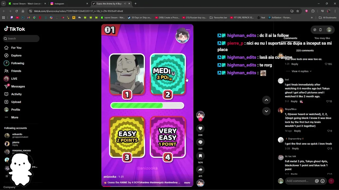Open the account avatar menu top right
This screenshot has height=190, width=339.
(329, 30)
